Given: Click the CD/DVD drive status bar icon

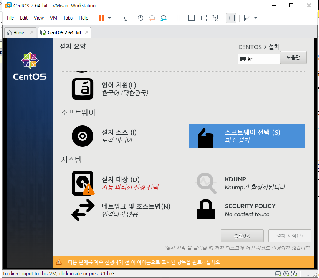Looking at the screenshot, I should click(286, 274).
